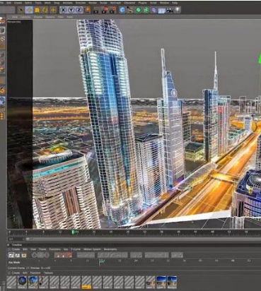Viewport: 261px width, 291px height.
Task: Open the timeline Bookmarks menu
Action: click(x=110, y=249)
